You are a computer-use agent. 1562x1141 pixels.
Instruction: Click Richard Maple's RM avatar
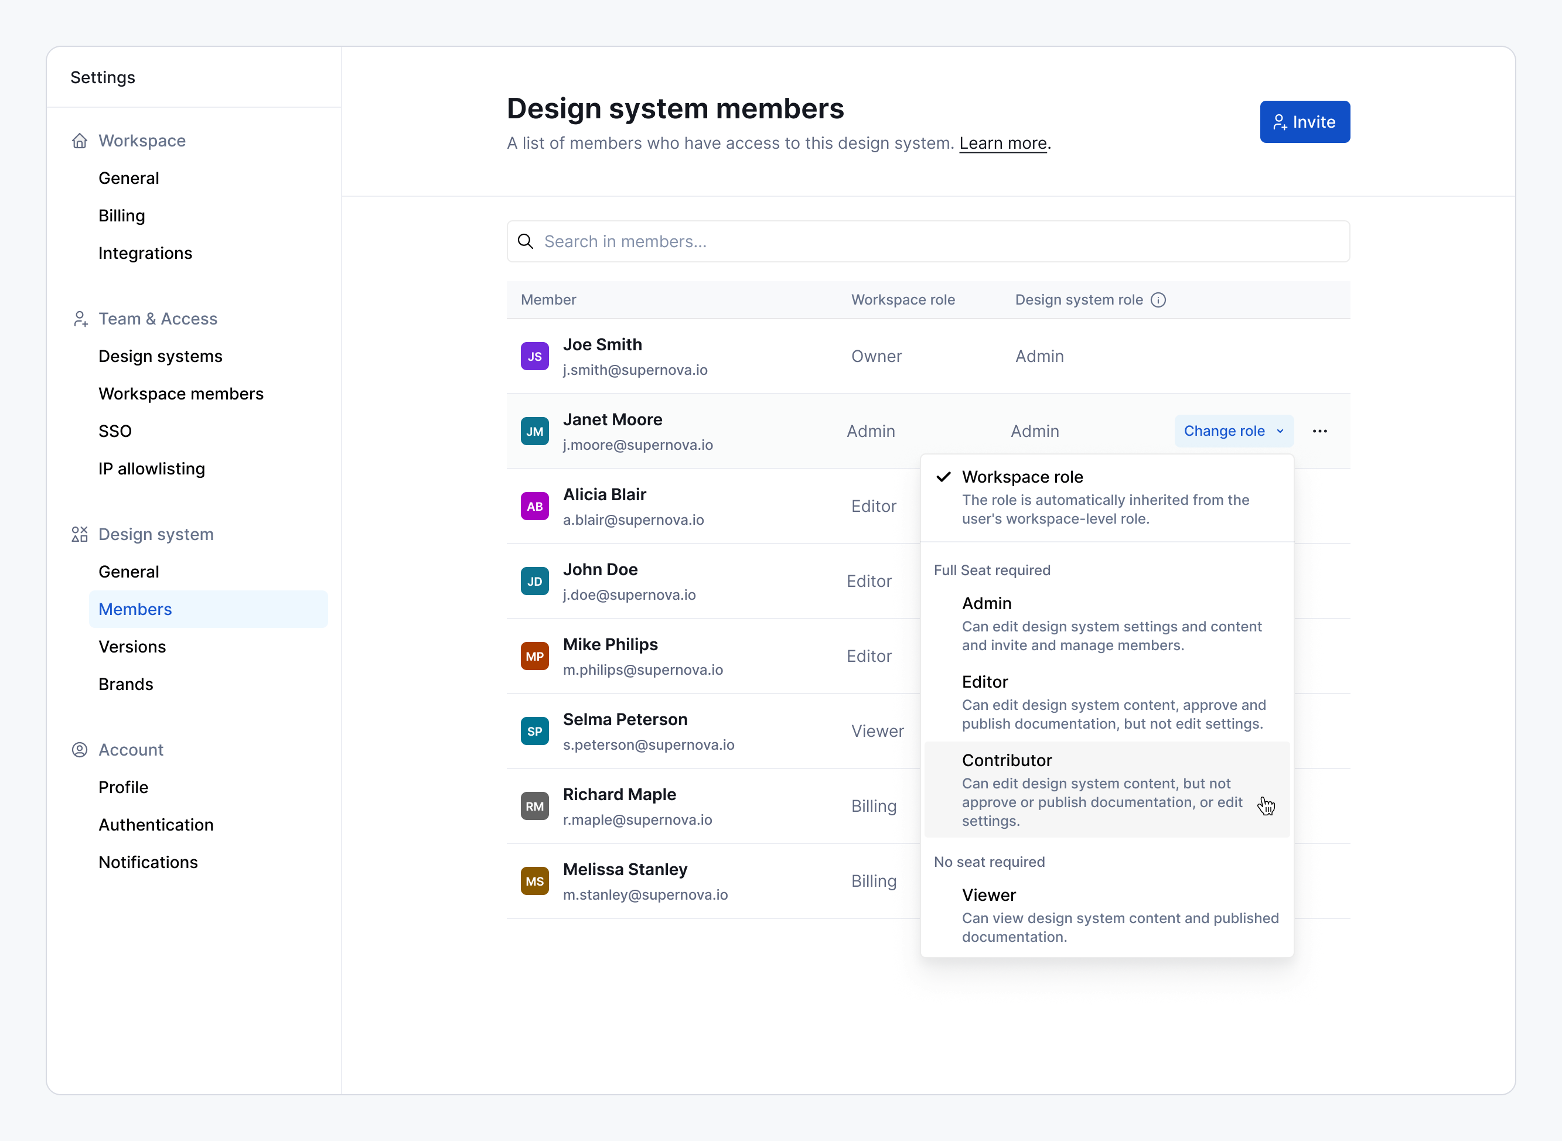click(x=535, y=806)
